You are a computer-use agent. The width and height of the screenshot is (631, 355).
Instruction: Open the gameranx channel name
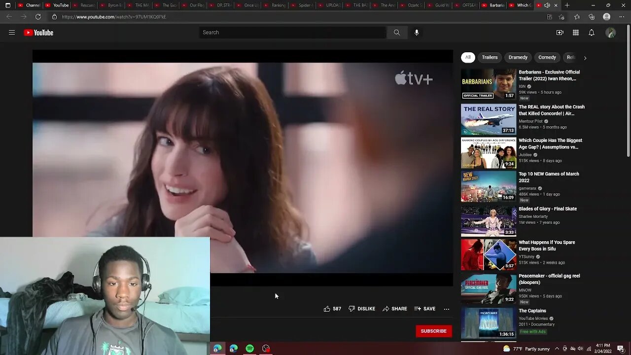pos(527,188)
